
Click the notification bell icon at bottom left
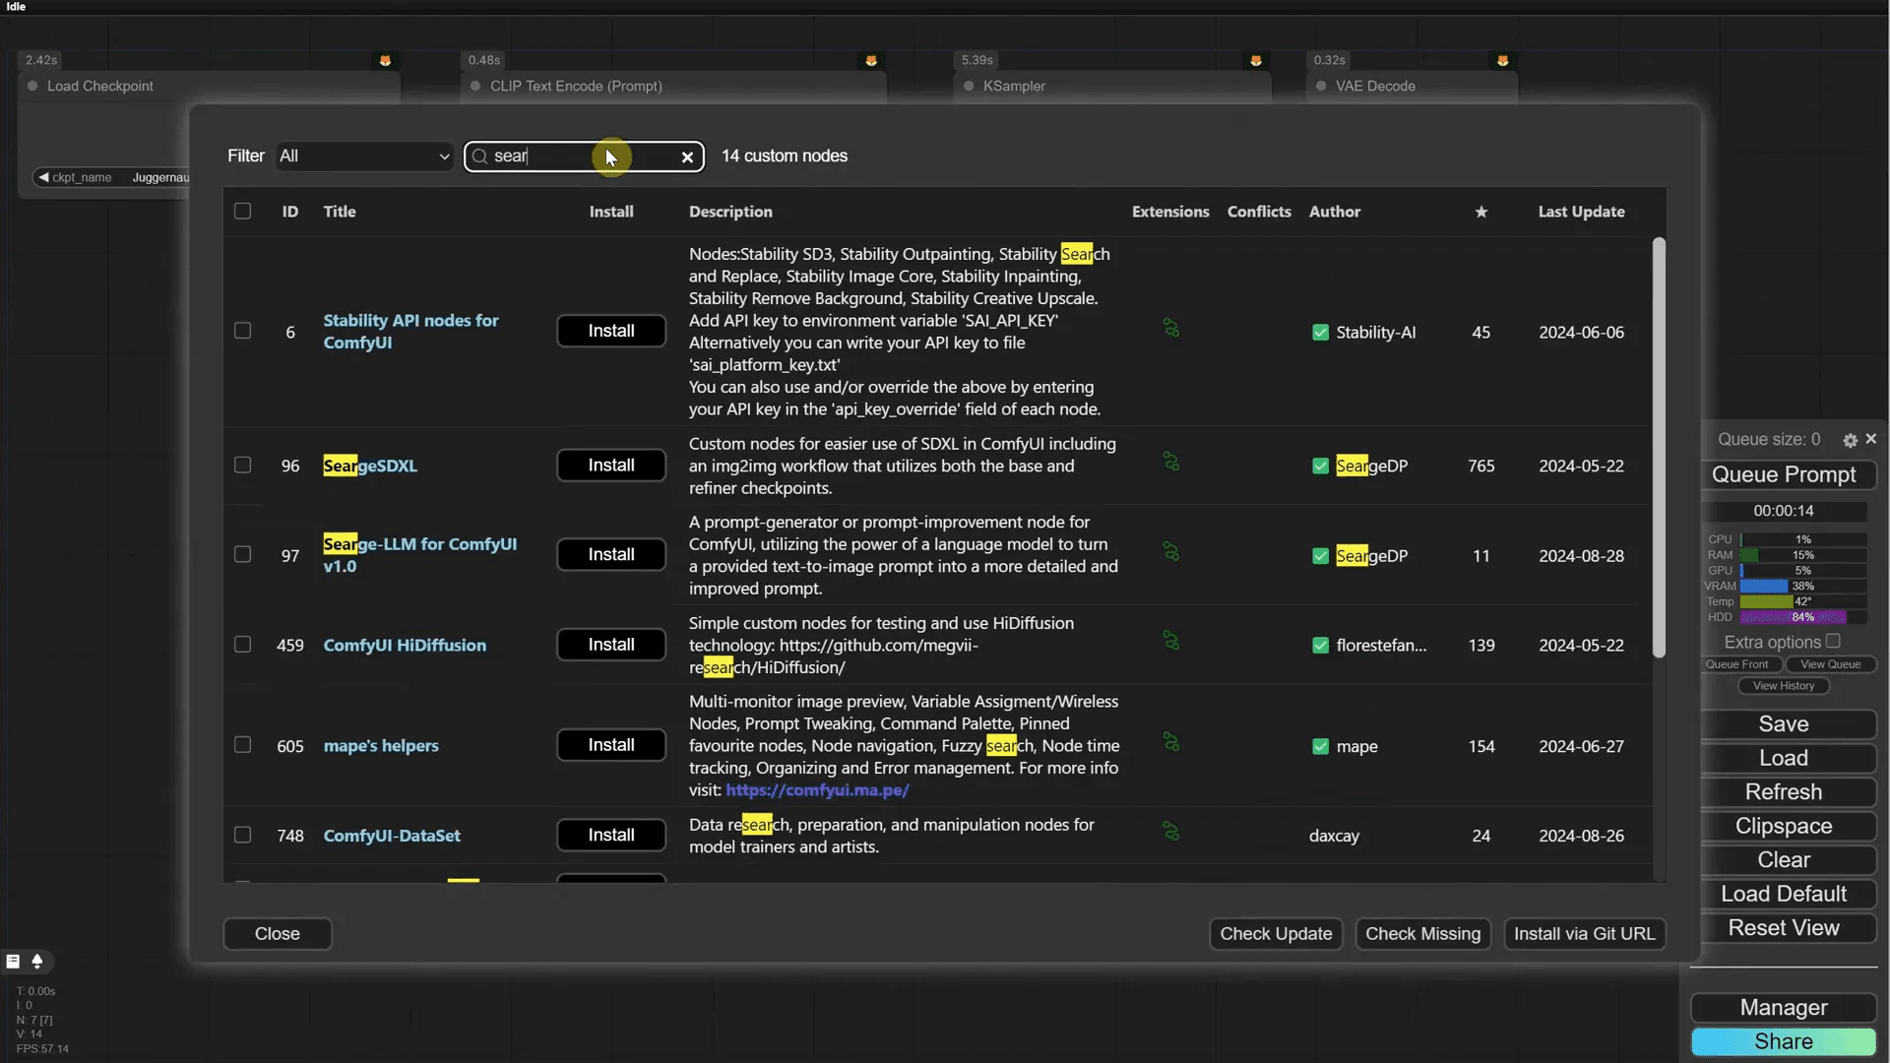tap(38, 962)
